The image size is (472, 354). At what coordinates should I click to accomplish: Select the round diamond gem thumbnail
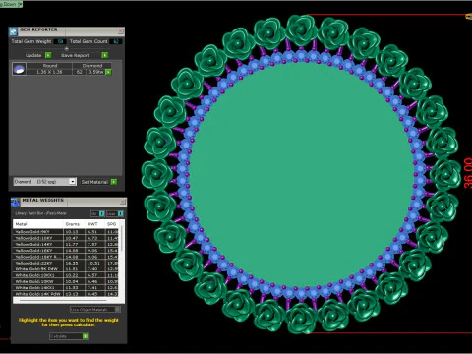[19, 69]
